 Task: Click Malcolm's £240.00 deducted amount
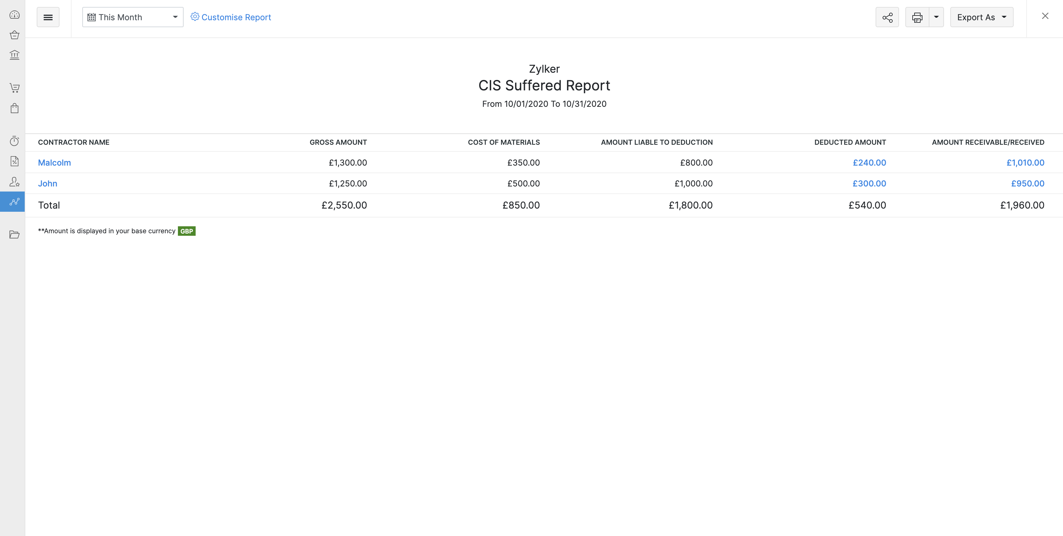869,163
